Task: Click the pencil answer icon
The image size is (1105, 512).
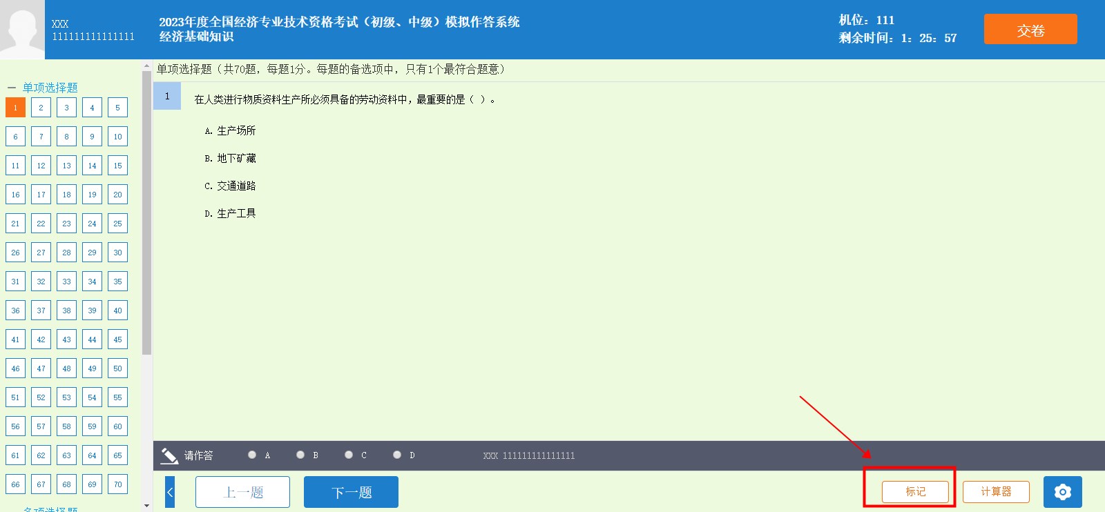Action: pyautogui.click(x=169, y=455)
